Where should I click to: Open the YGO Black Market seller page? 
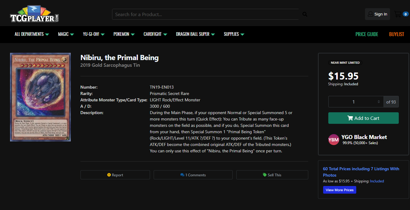(364, 137)
